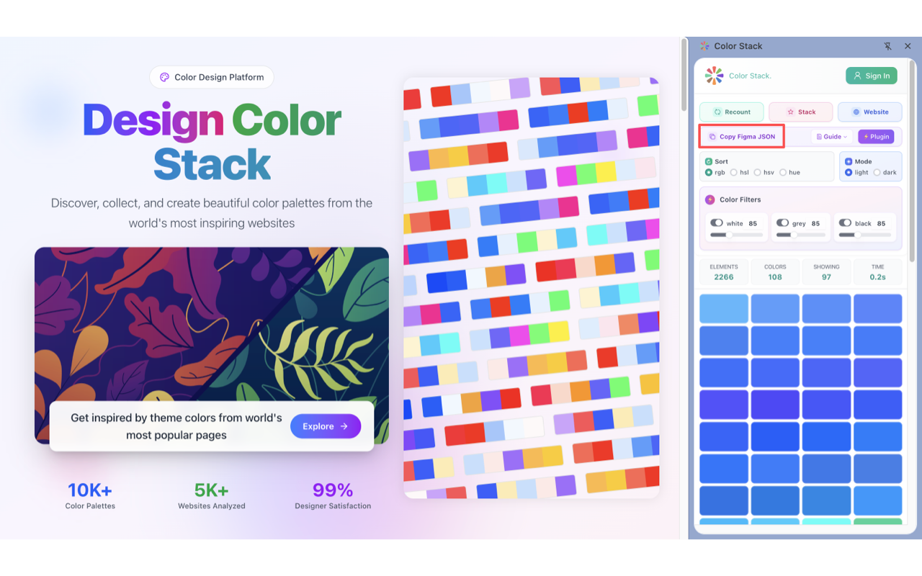Click the Color Filters label
This screenshot has height=576, width=922.
click(740, 199)
